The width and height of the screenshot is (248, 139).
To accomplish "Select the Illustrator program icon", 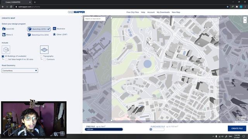I will point(54,29).
